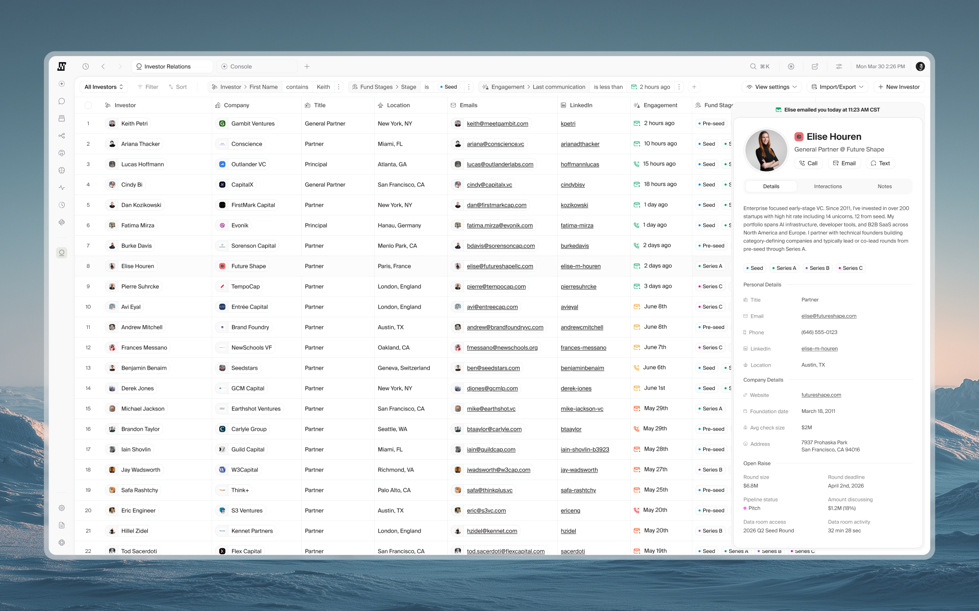This screenshot has width=979, height=611.
Task: Open the futureshape.com website link
Action: 821,395
